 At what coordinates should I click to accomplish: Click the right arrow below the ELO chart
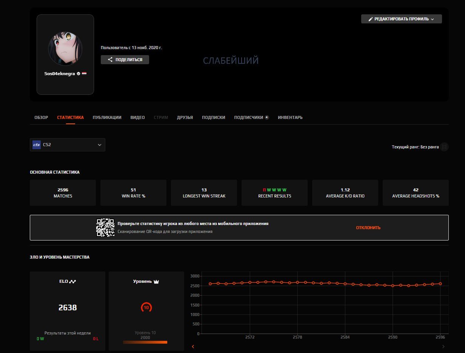[443, 346]
